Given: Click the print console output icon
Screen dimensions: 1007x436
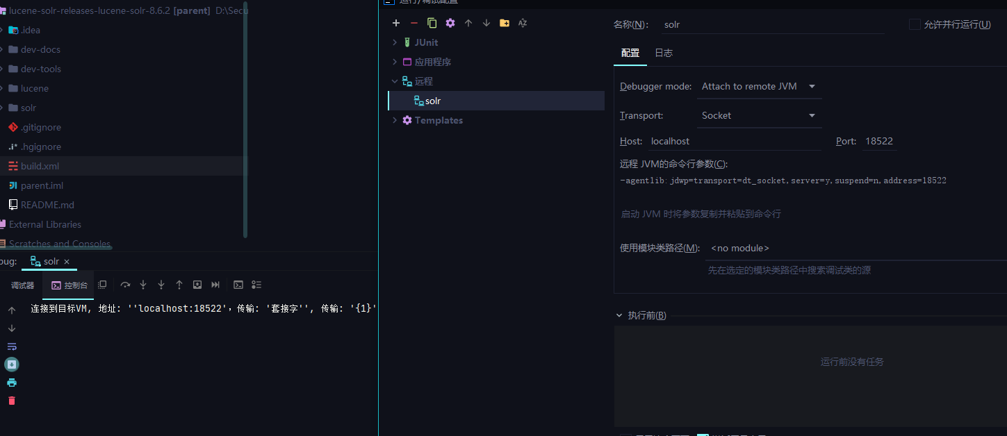Looking at the screenshot, I should (12, 383).
